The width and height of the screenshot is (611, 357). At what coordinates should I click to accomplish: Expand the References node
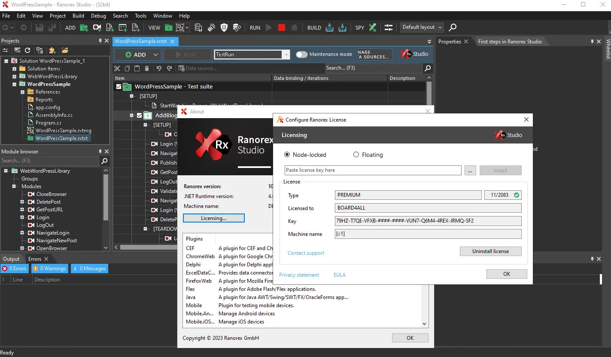point(22,92)
